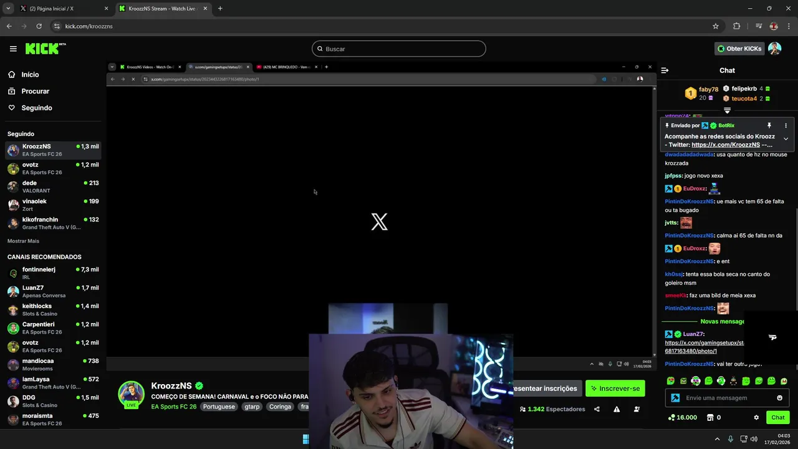Viewport: 798px width, 449px height.
Task: Send the headphones purple-eyed emote
Action: coord(696,381)
